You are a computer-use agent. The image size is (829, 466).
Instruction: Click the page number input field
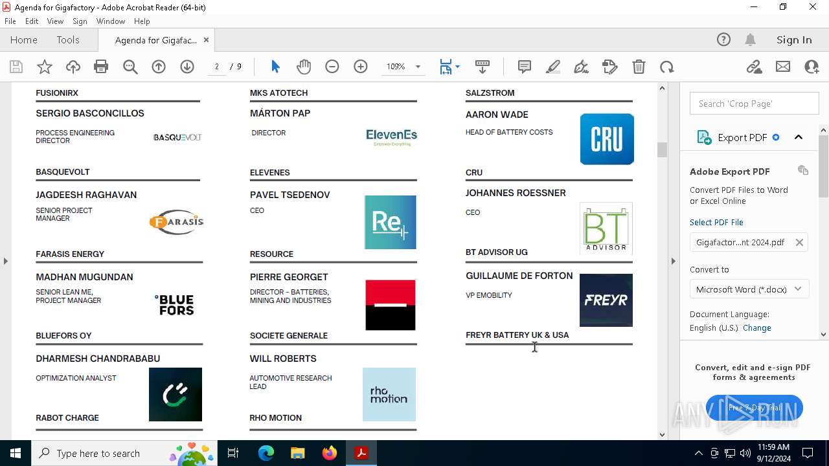pyautogui.click(x=217, y=67)
